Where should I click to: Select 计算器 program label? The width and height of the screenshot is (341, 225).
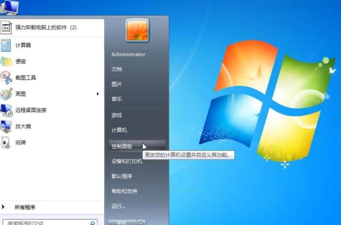click(23, 45)
